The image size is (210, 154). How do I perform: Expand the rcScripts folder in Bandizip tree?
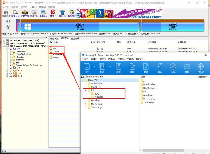coord(86,101)
